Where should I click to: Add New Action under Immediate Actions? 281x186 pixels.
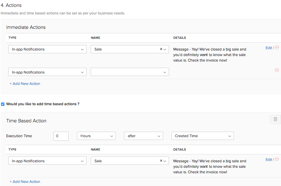25,84
